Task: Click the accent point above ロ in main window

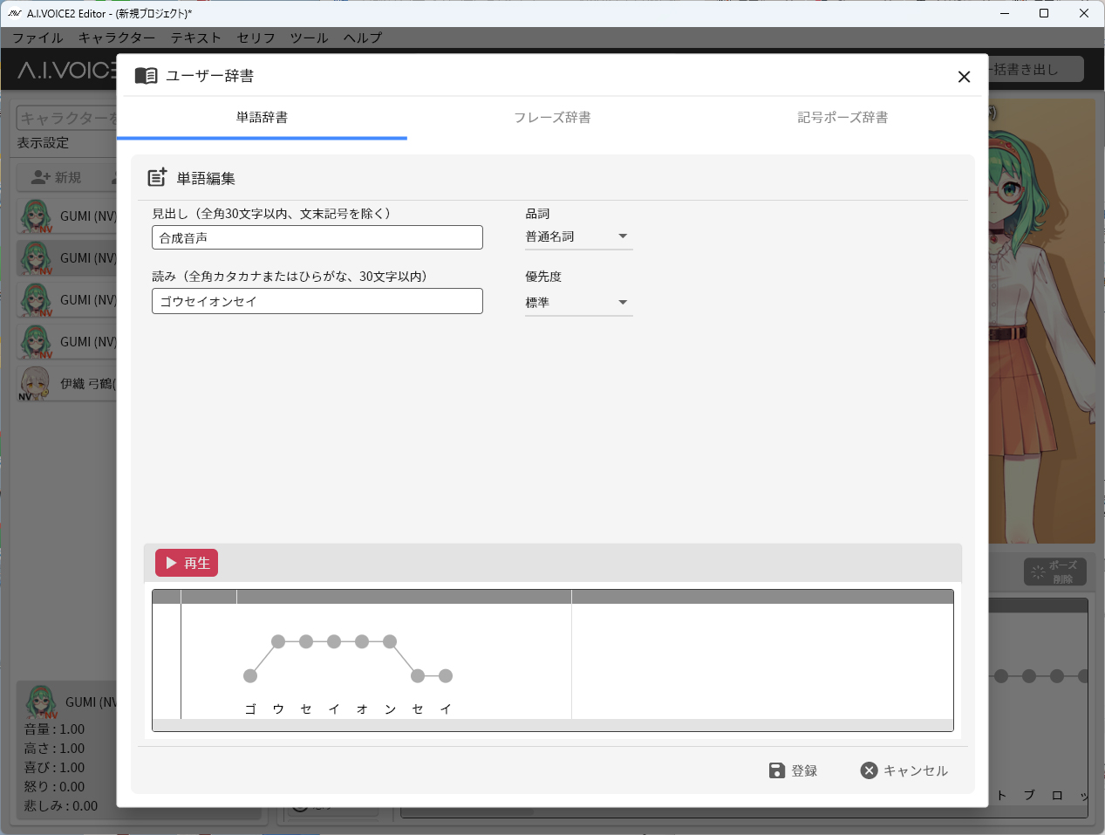Action: tap(1057, 676)
